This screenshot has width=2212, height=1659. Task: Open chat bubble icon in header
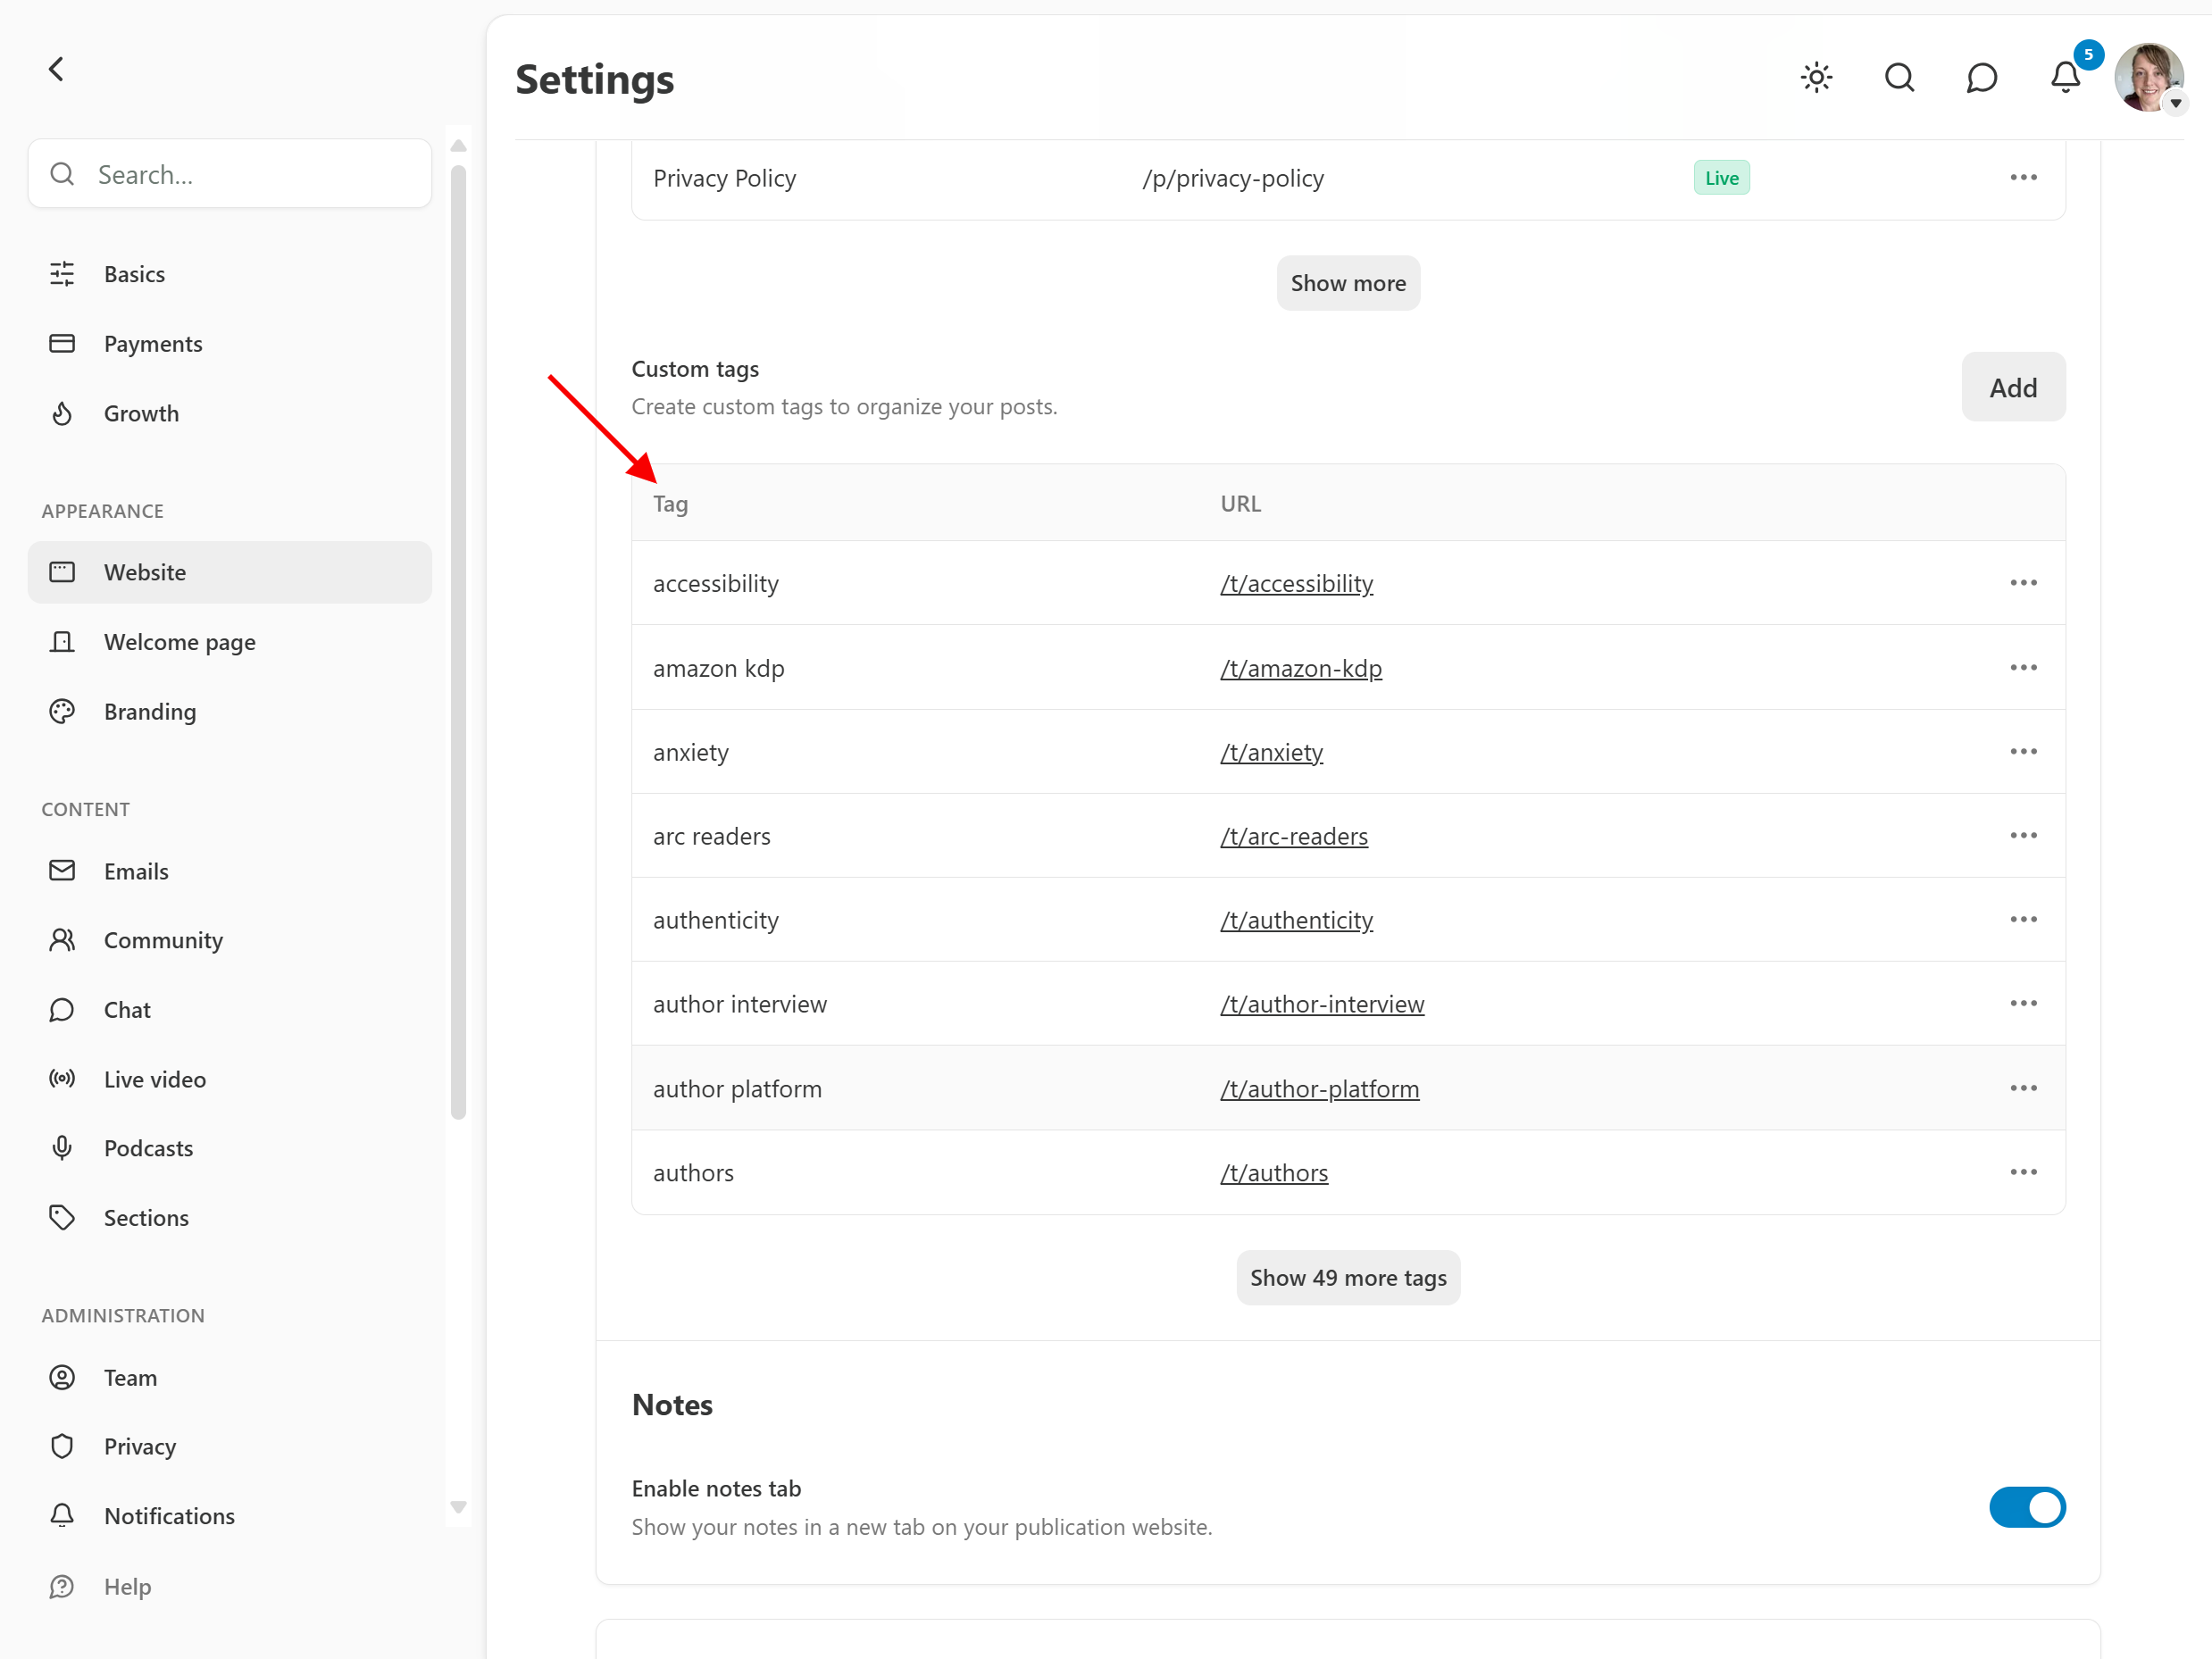(1981, 77)
